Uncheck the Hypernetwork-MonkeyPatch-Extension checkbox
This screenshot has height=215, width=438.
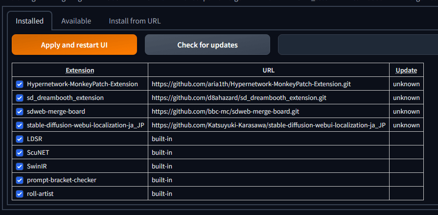point(20,84)
